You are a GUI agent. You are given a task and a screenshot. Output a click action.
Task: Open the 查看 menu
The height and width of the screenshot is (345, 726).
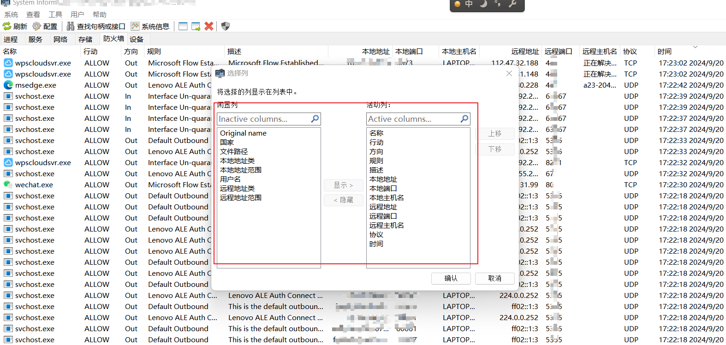(x=33, y=15)
